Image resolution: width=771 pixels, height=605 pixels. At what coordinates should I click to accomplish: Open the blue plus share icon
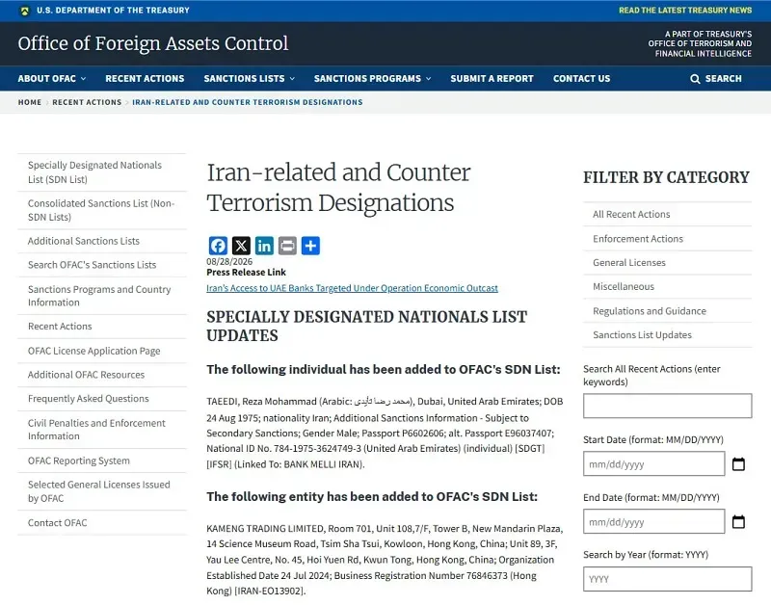310,246
